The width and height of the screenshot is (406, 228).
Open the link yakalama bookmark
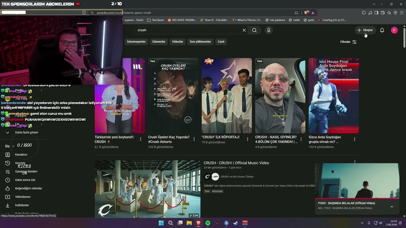pyautogui.click(x=275, y=20)
